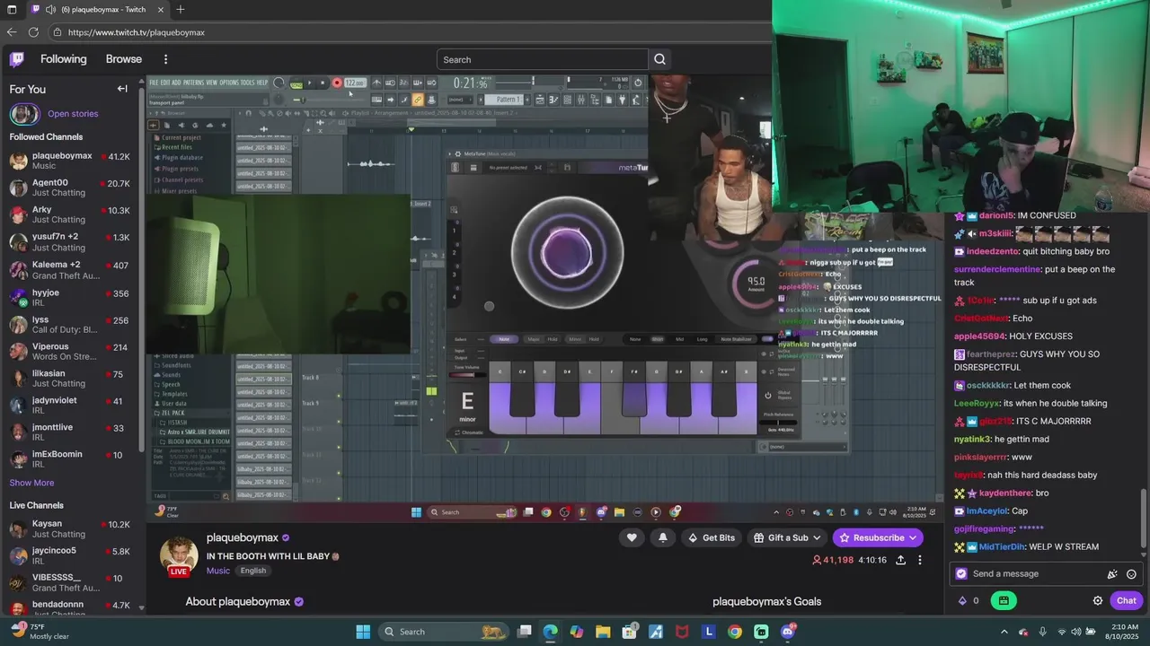Open the Following page
1150x646 pixels.
pyautogui.click(x=64, y=59)
